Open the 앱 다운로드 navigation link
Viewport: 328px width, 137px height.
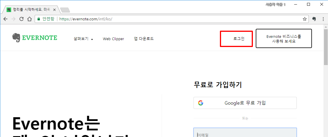pyautogui.click(x=144, y=39)
